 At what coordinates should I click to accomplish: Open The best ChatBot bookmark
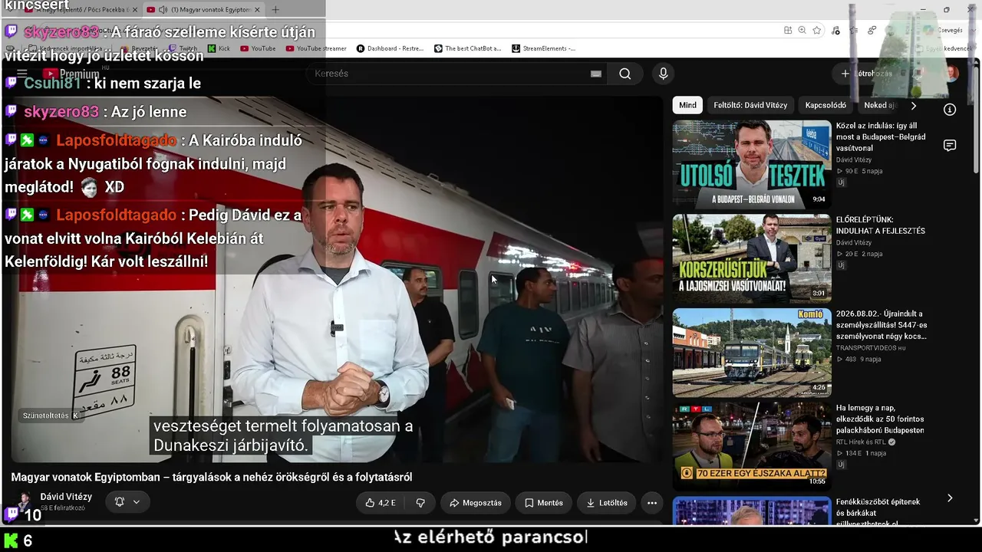467,48
